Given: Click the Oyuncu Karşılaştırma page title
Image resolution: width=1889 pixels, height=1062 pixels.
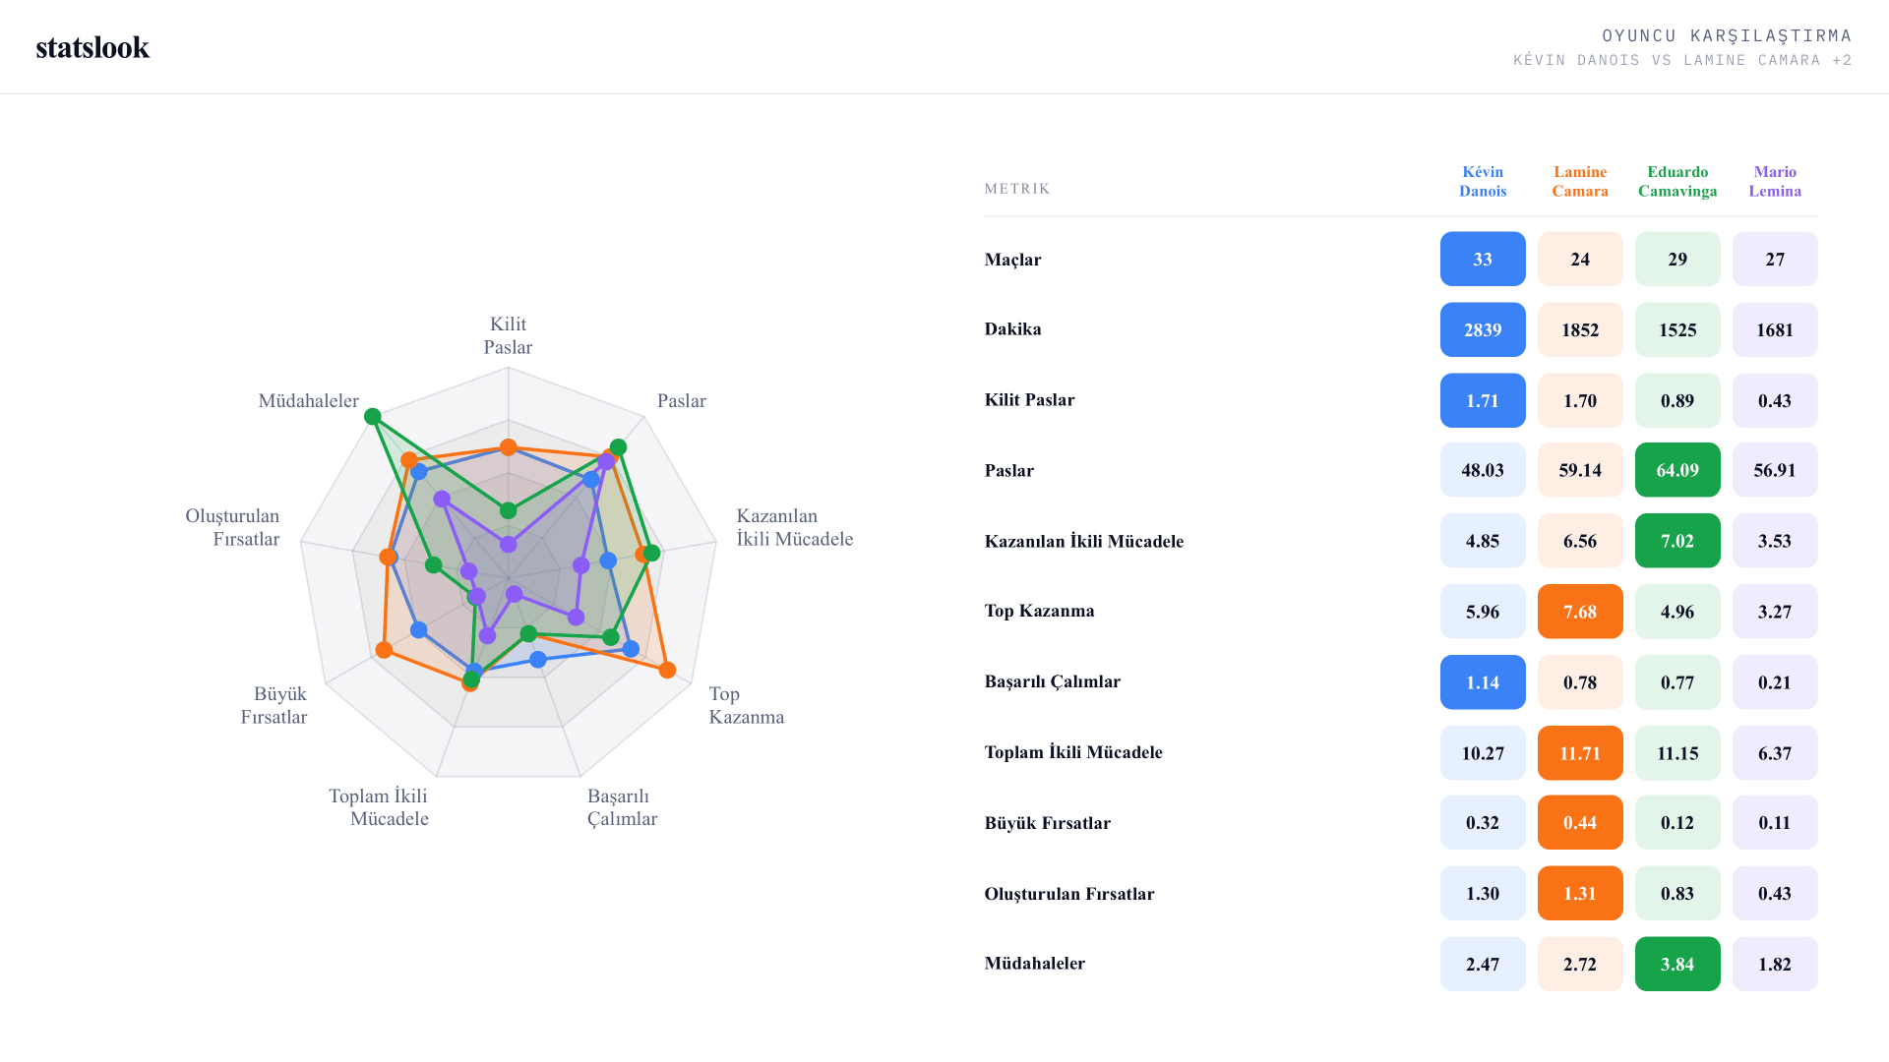Looking at the screenshot, I should tap(1727, 36).
